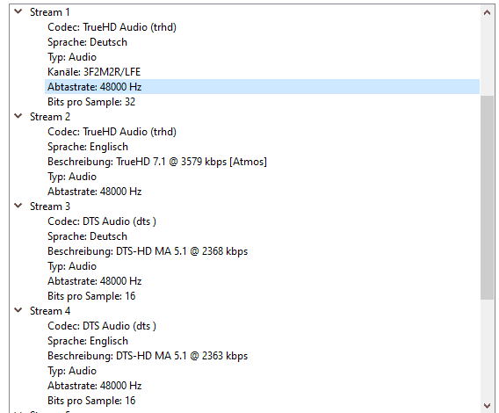Image resolution: width=499 pixels, height=413 pixels.
Task: Select the Stream 2 label
Action: coord(50,117)
